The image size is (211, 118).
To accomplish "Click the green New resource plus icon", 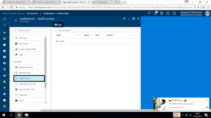I will pos(5,25).
